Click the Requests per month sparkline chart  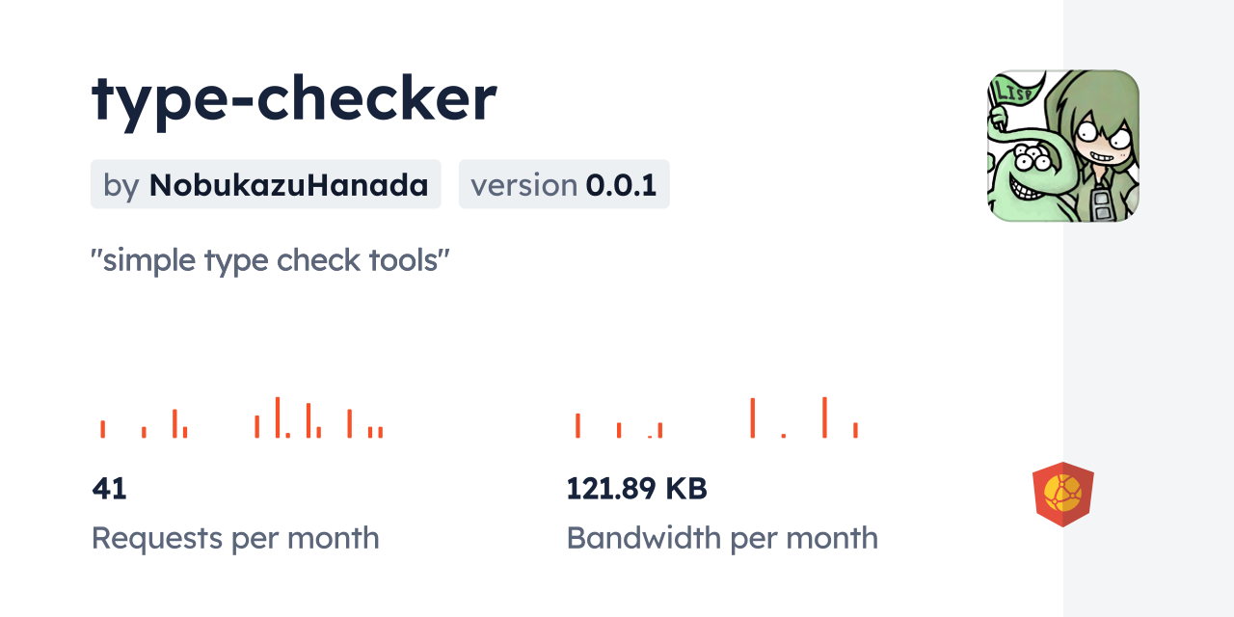(241, 418)
